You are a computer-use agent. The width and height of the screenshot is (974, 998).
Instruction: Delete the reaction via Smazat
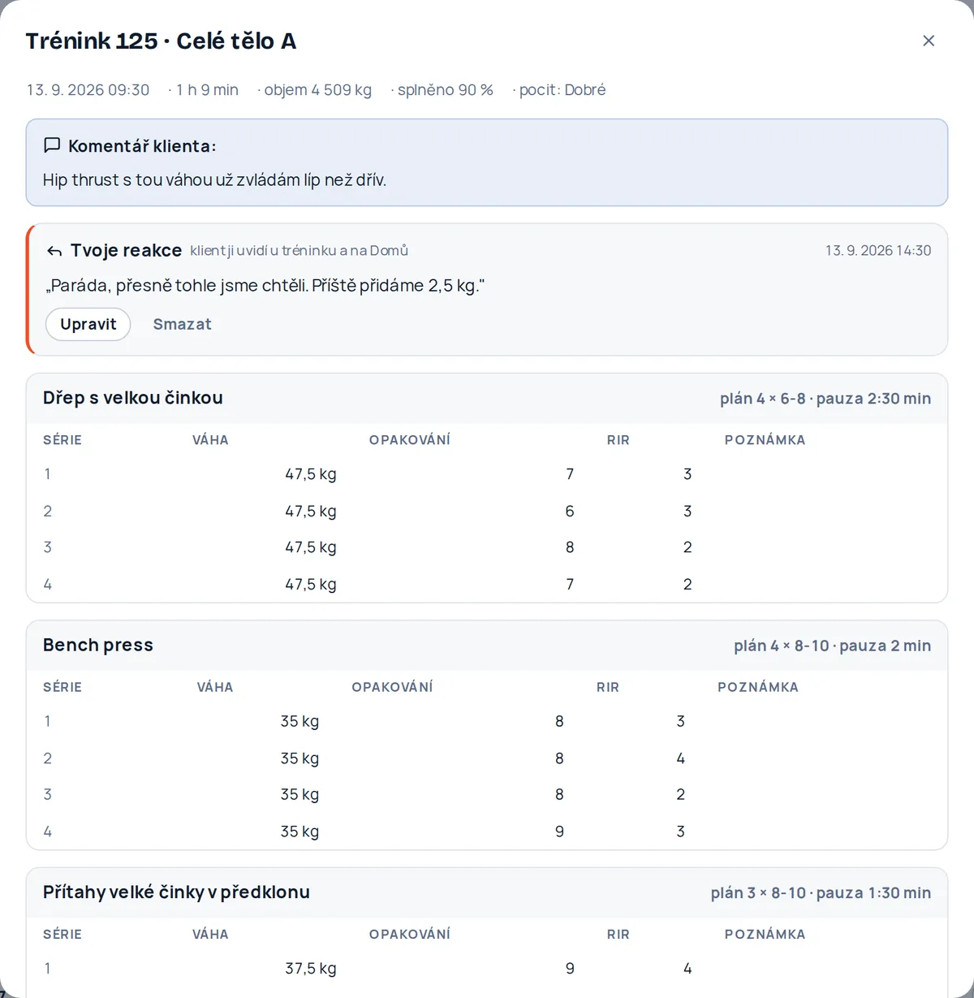tap(182, 324)
